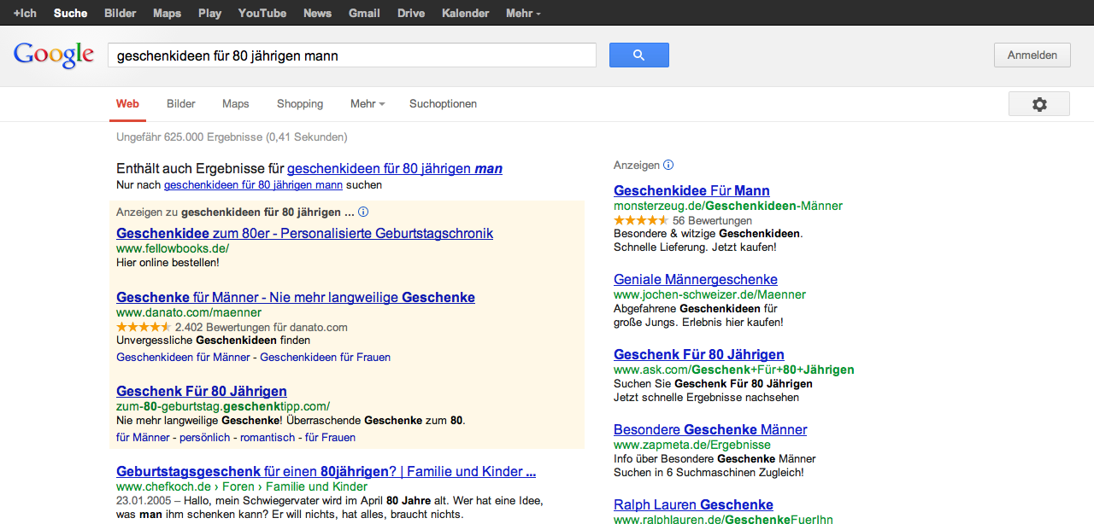Open YouTube from the top black bar
1094x524 pixels.
(262, 13)
